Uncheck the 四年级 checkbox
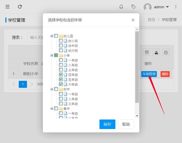 coord(61,74)
